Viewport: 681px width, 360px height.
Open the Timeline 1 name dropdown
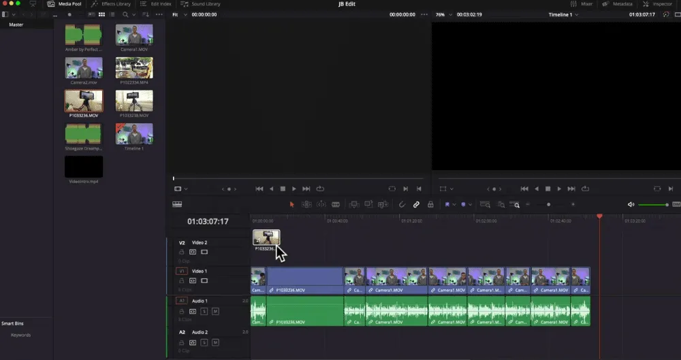point(563,14)
